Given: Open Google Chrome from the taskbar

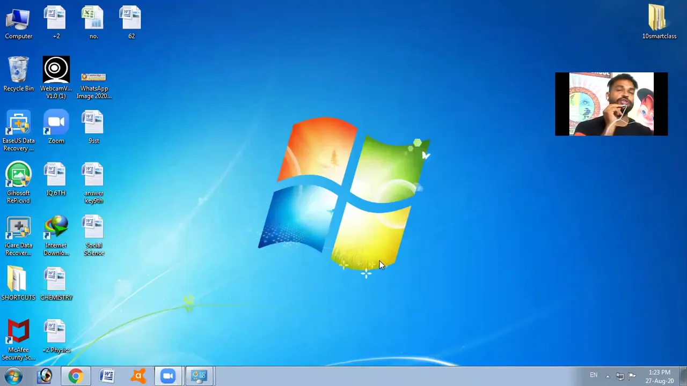Looking at the screenshot, I should (x=76, y=376).
